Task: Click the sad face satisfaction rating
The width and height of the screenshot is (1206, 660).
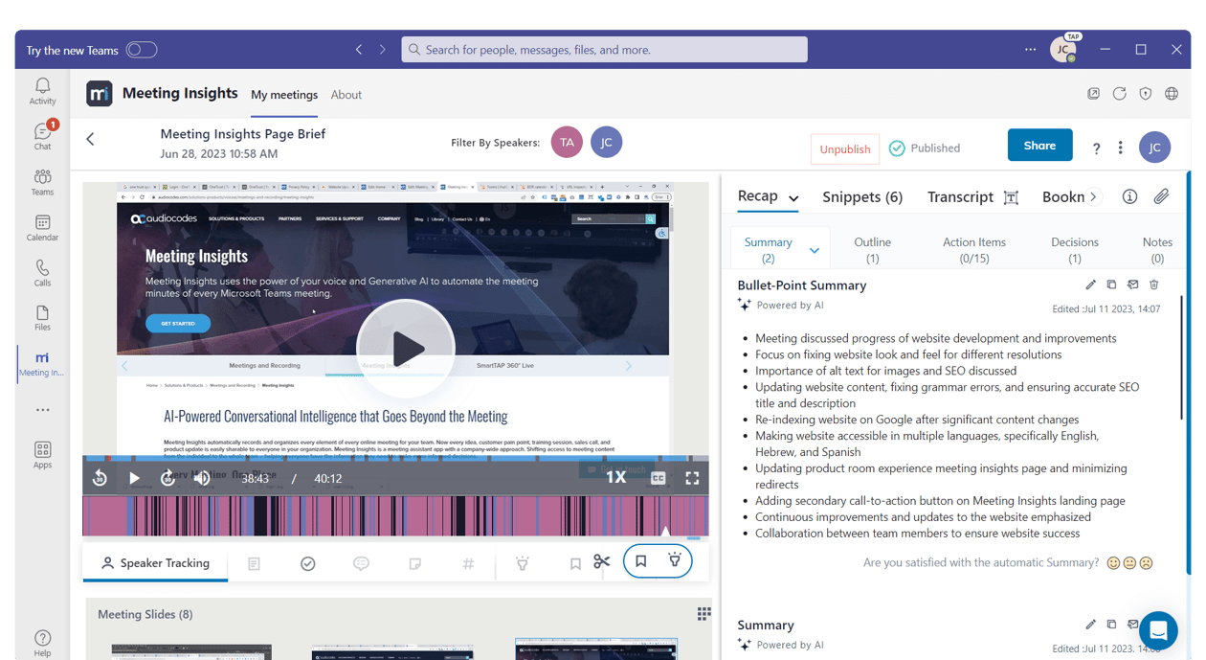Action: click(1146, 563)
